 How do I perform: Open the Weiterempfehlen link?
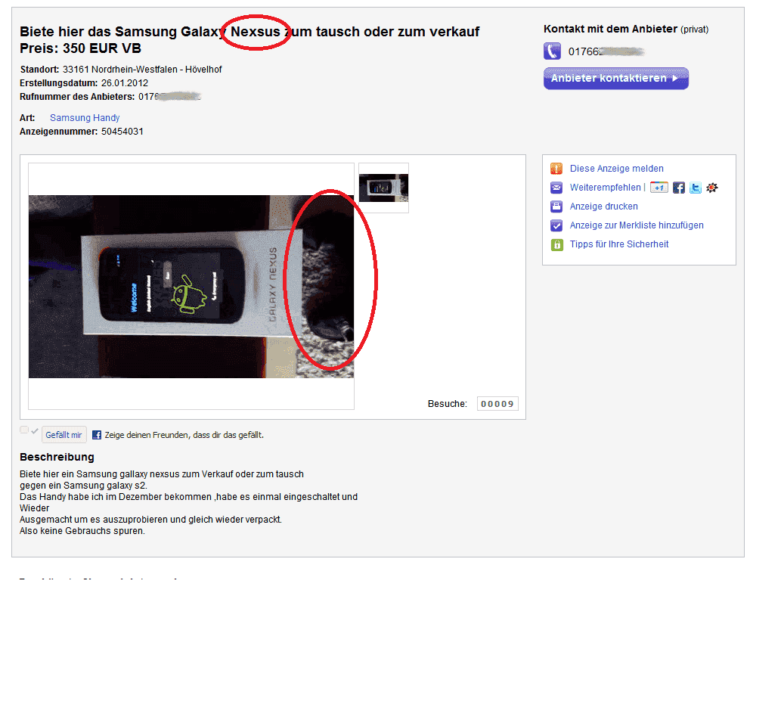pyautogui.click(x=605, y=188)
